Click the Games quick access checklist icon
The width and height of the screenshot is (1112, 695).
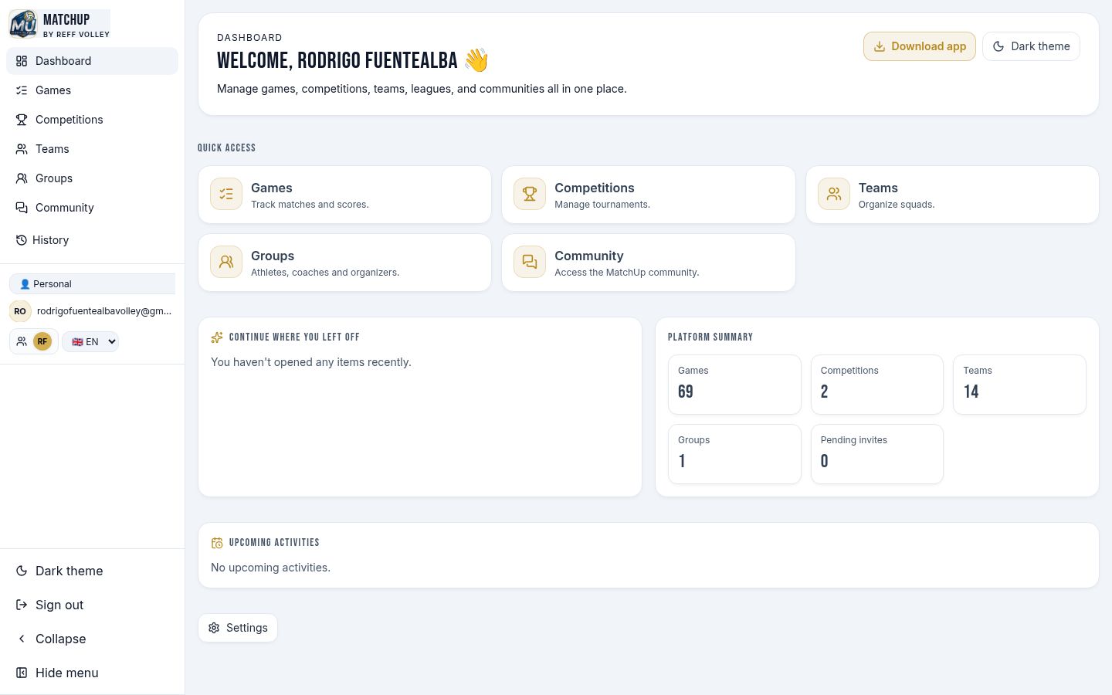click(226, 194)
